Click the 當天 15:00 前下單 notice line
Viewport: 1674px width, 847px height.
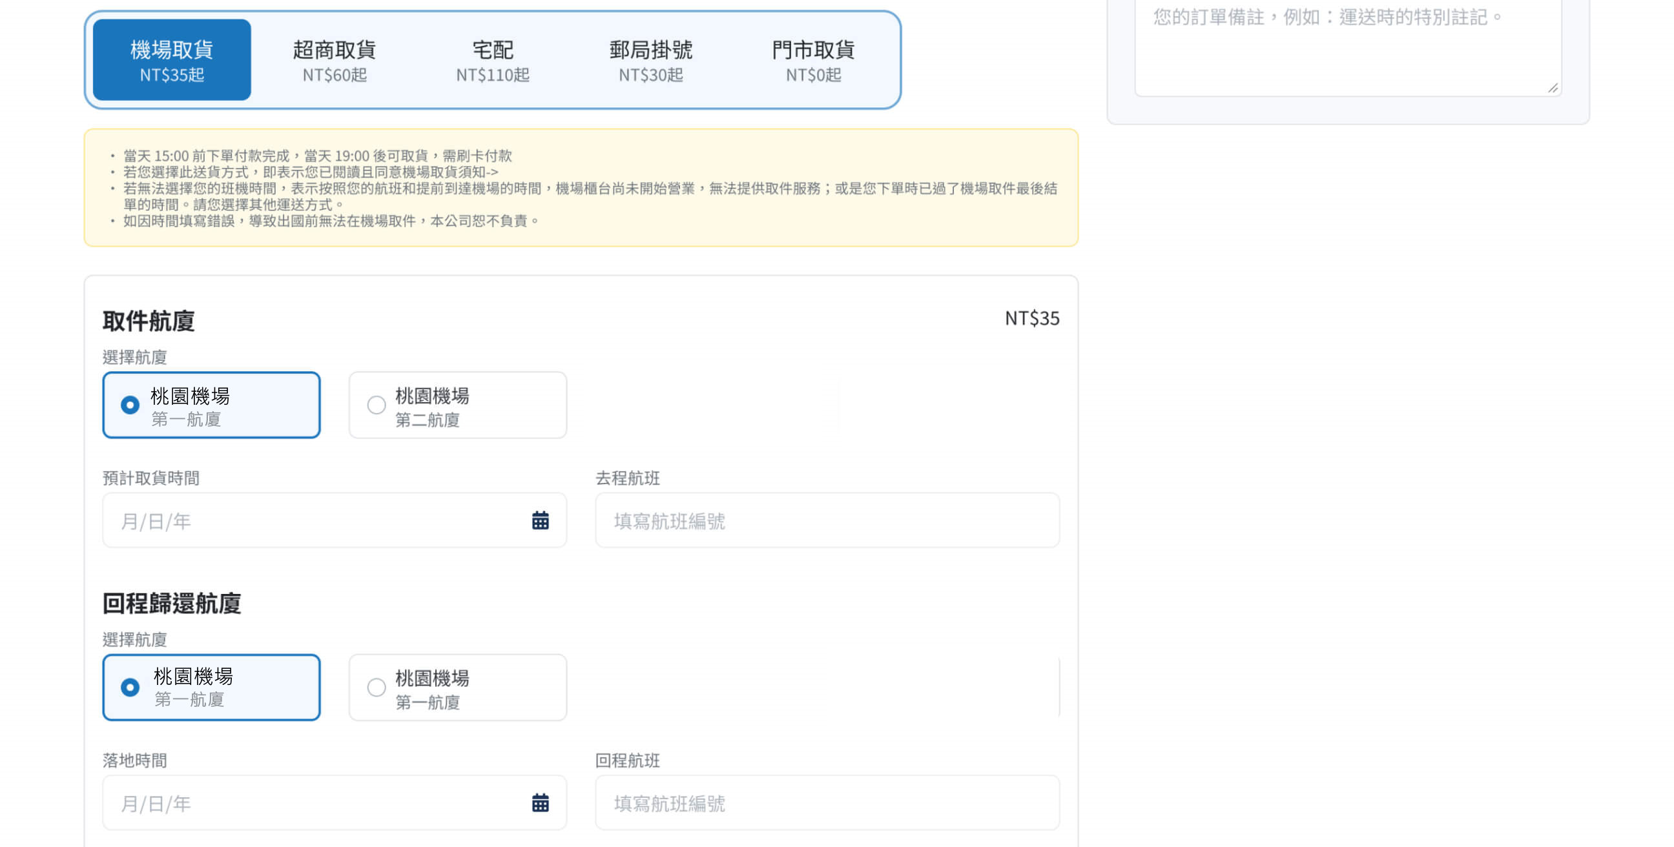click(x=317, y=156)
